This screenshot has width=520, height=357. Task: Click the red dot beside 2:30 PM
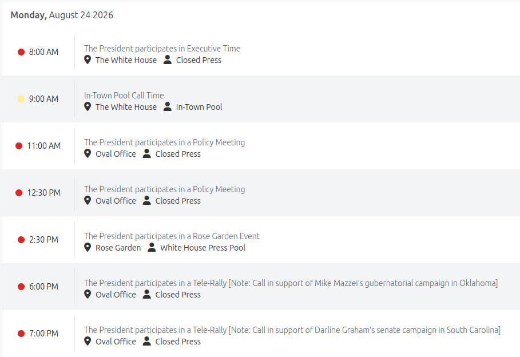(21, 240)
